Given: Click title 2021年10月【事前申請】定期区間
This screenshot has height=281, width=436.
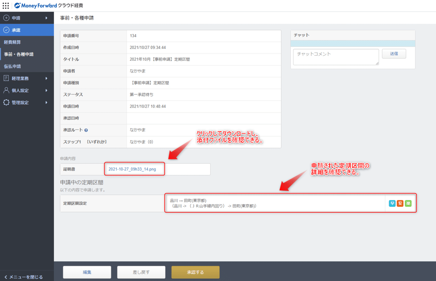Looking at the screenshot, I should (160, 59).
